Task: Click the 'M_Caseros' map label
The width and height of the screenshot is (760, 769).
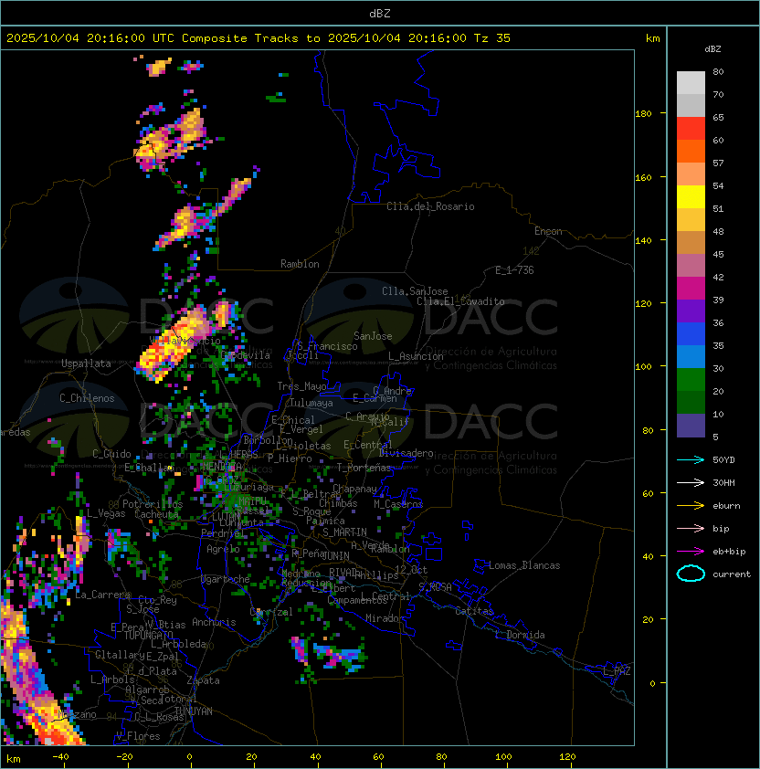Action: click(398, 504)
